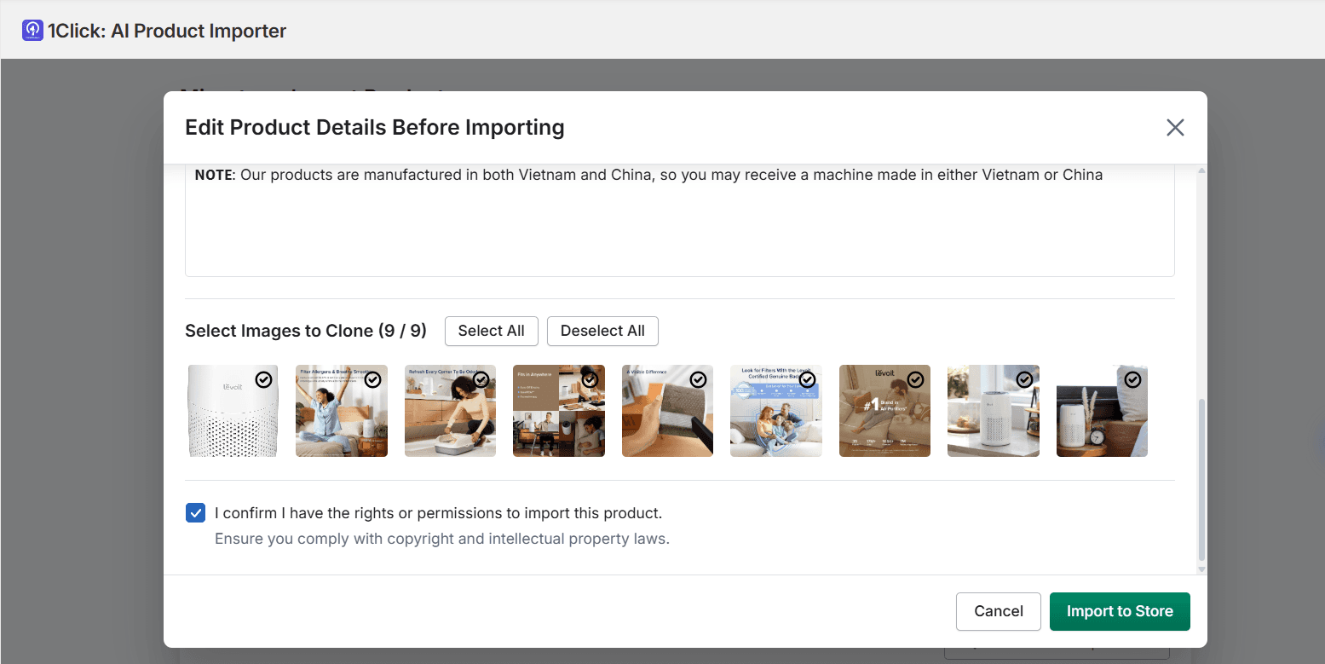Toggle checkmark on the '#1 Brand in Air Purifiers' image
1325x664 pixels.
click(x=916, y=380)
